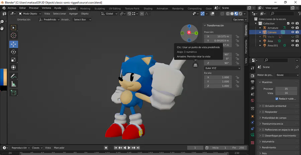Image resolution: width=301 pixels, height=155 pixels.
Task: Open the Agregar menu in viewport
Action: point(74,14)
